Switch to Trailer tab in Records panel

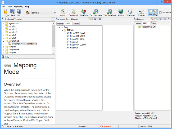[x=153, y=23]
